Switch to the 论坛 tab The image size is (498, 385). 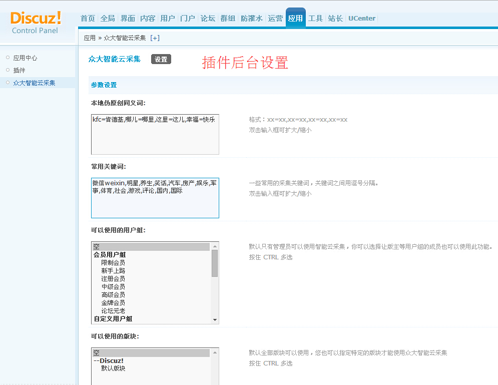coord(208,18)
